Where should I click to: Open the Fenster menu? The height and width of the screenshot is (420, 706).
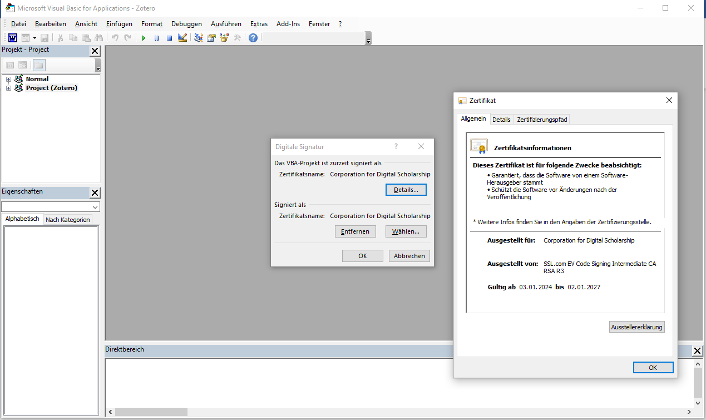[x=319, y=24]
